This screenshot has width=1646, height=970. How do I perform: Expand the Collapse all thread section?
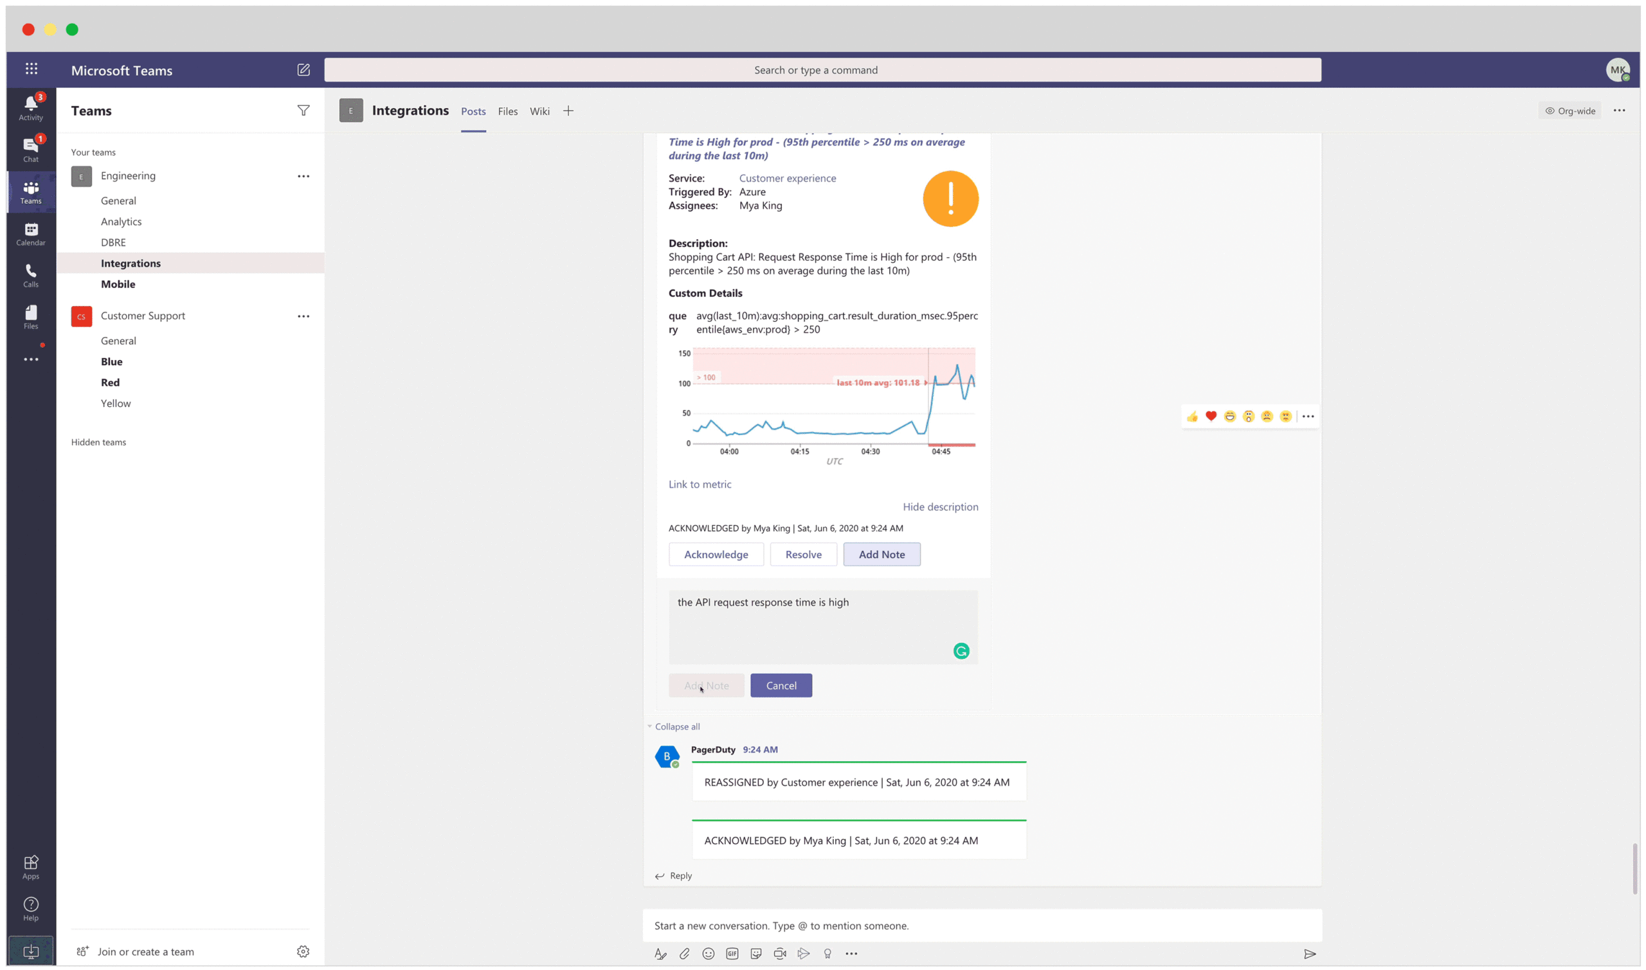(x=676, y=725)
